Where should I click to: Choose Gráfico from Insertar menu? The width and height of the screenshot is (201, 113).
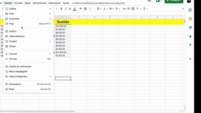coord(28,31)
